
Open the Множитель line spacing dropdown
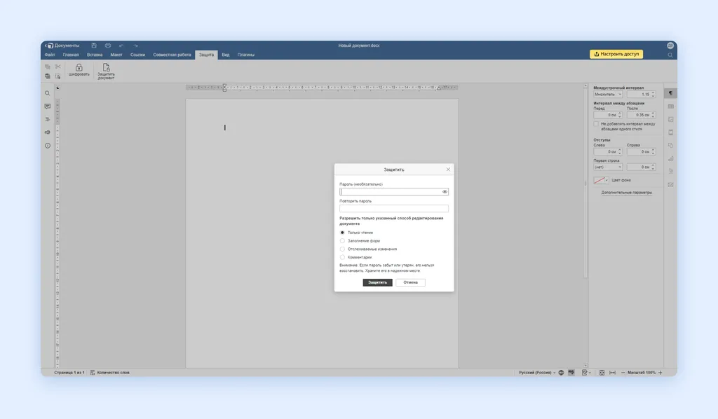tap(608, 94)
